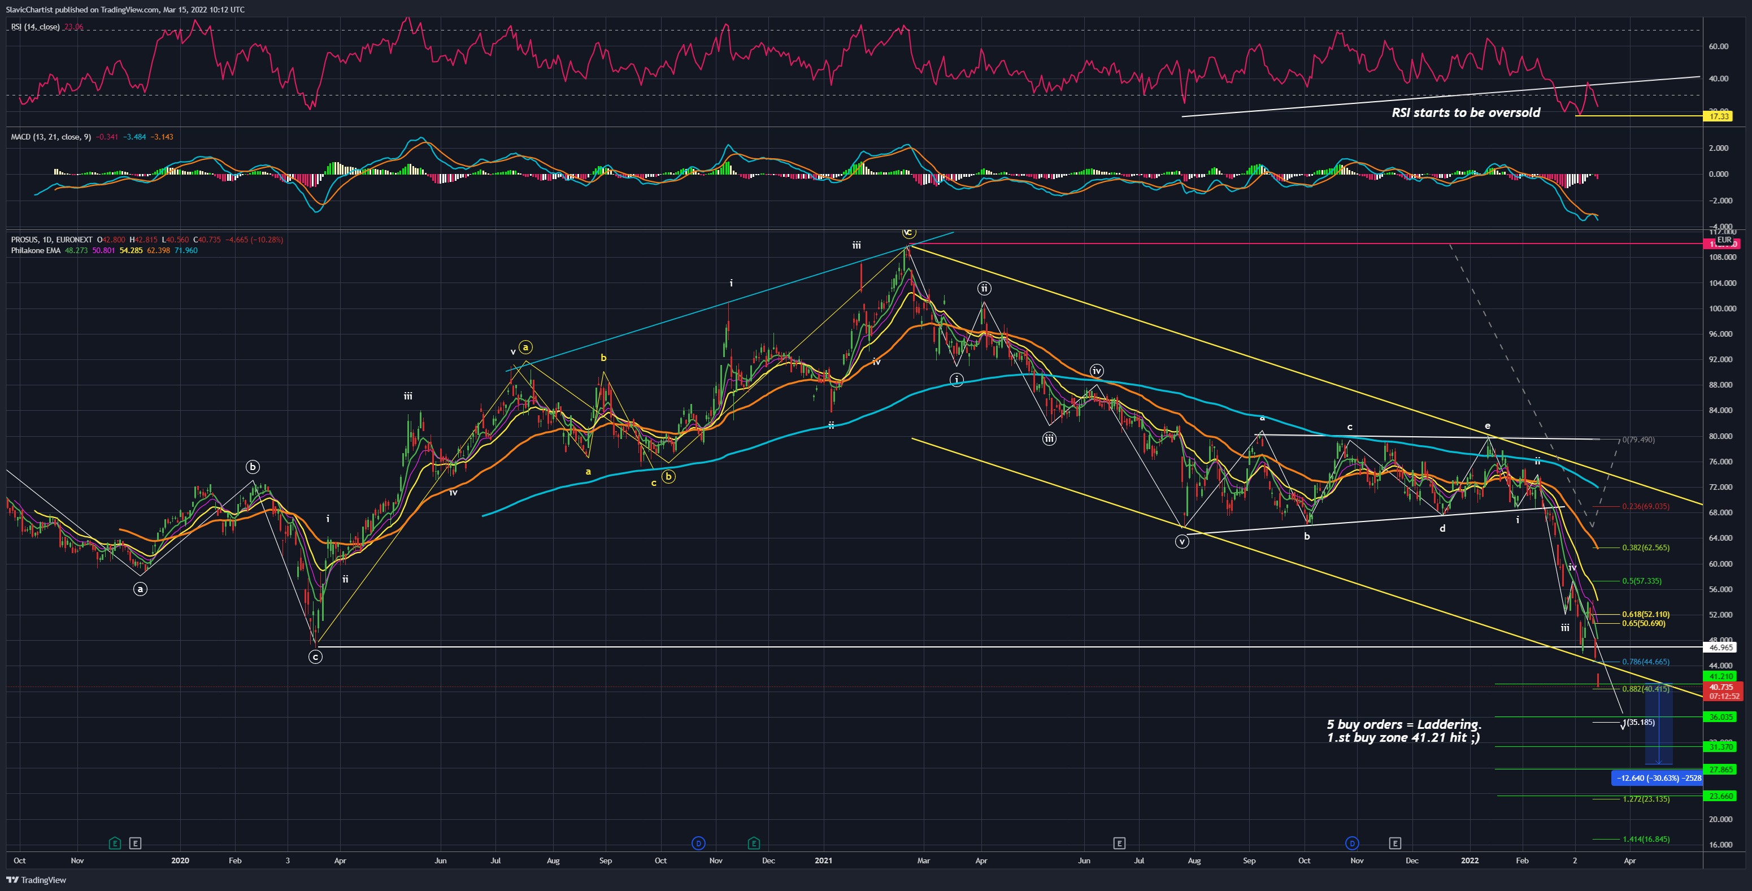This screenshot has width=1752, height=891.
Task: Select the '1.st buy zone 41.21 hit ;)' text
Action: (x=1403, y=737)
